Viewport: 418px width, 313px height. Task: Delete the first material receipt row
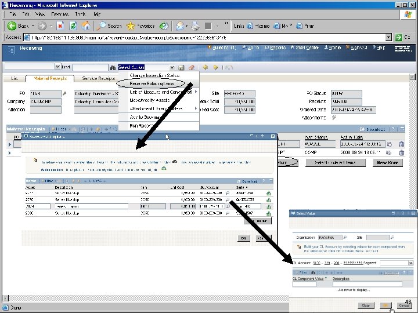(402, 144)
